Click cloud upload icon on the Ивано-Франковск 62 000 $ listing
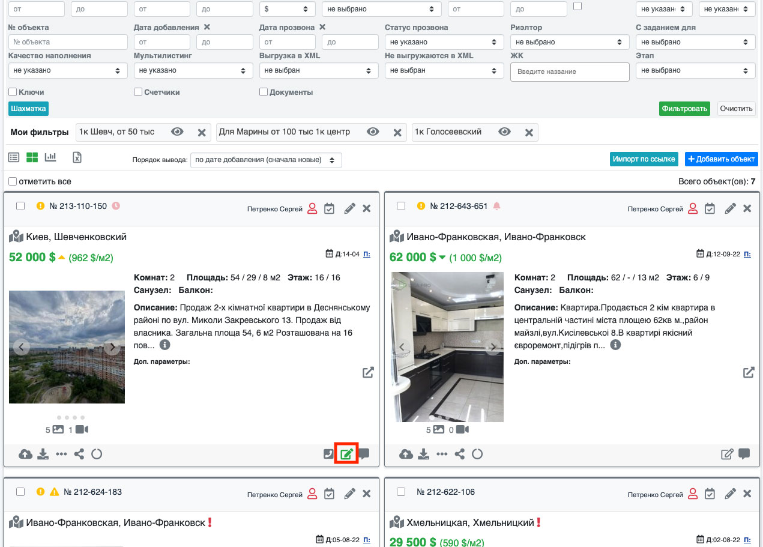 [x=406, y=454]
